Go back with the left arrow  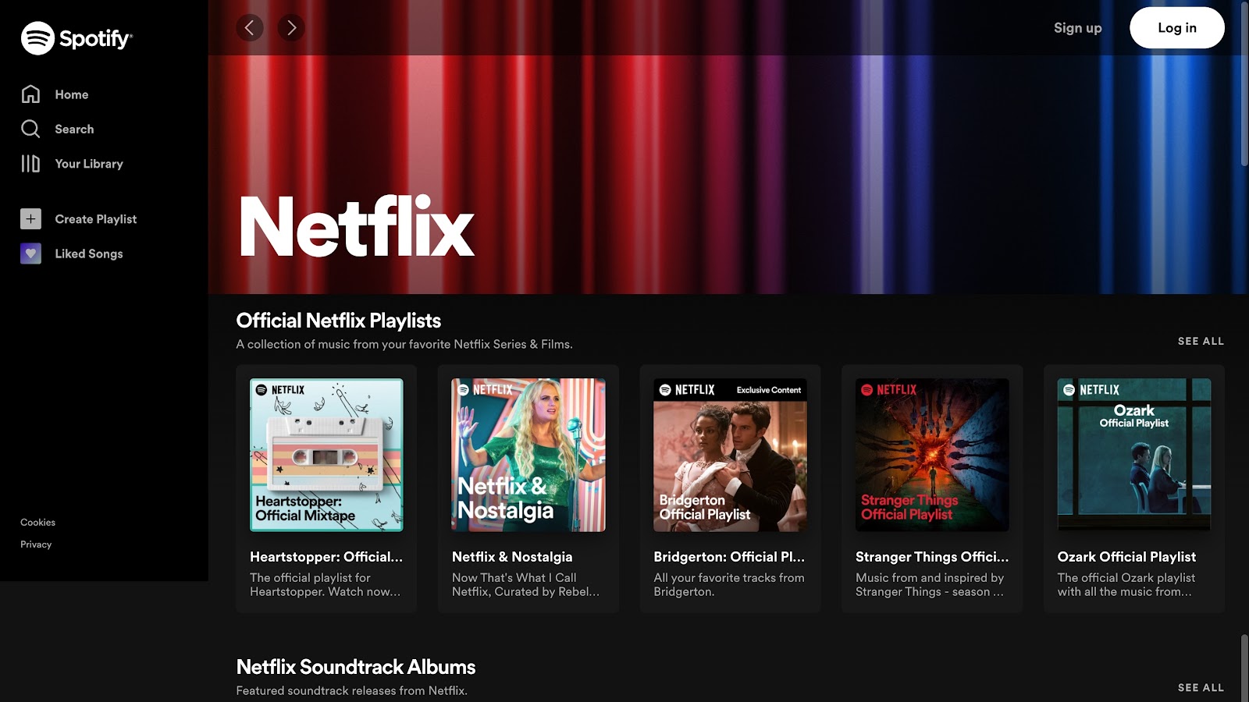[250, 28]
